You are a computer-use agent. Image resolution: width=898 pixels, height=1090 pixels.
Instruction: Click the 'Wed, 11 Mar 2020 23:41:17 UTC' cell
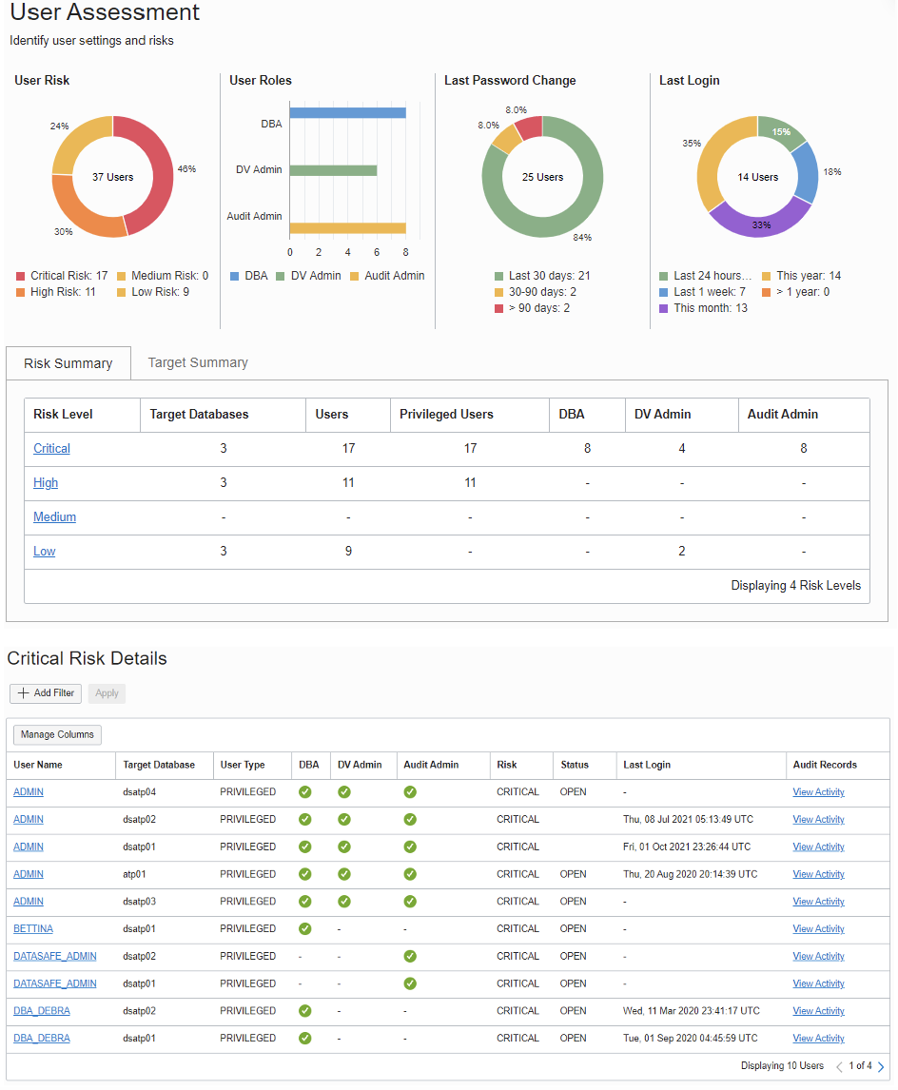(692, 1011)
